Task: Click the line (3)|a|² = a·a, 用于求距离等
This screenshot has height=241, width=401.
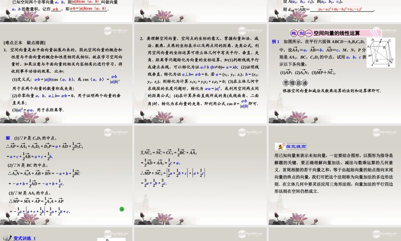Action: [x=38, y=110]
